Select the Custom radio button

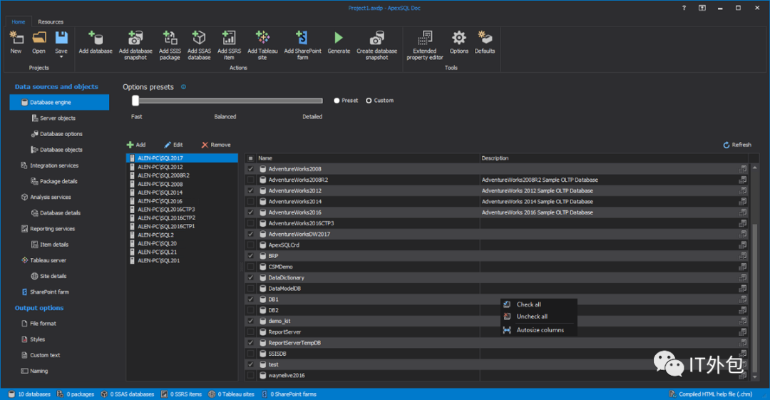(x=369, y=101)
